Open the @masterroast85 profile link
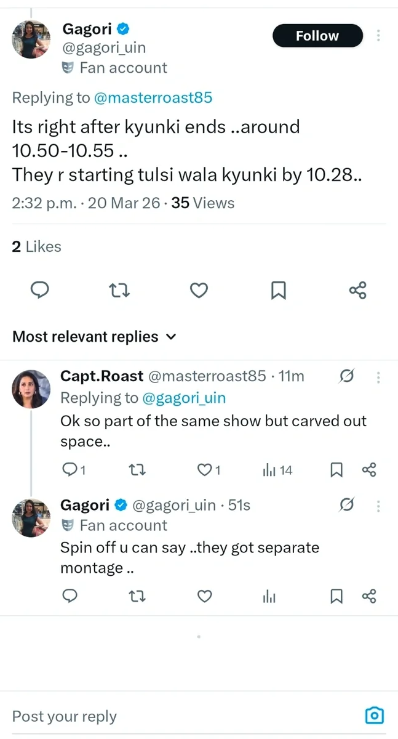This screenshot has height=739, width=398. [x=155, y=97]
